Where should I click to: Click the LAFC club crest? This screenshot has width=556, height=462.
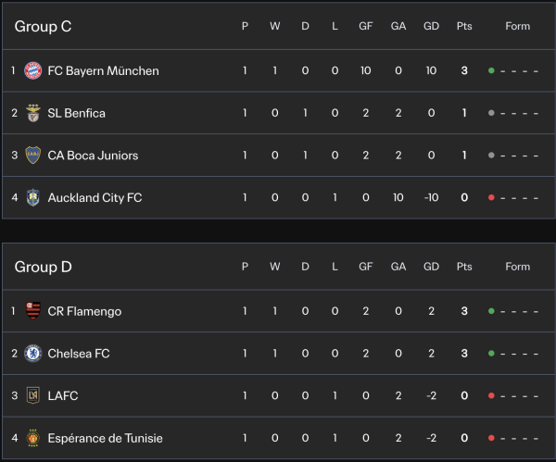(x=33, y=396)
